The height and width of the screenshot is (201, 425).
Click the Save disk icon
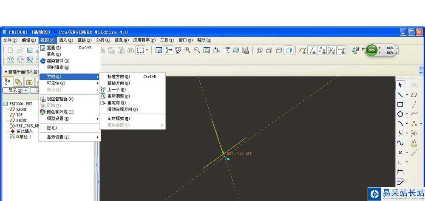[30, 50]
